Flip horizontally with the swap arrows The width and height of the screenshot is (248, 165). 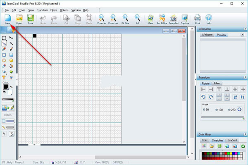point(235,97)
